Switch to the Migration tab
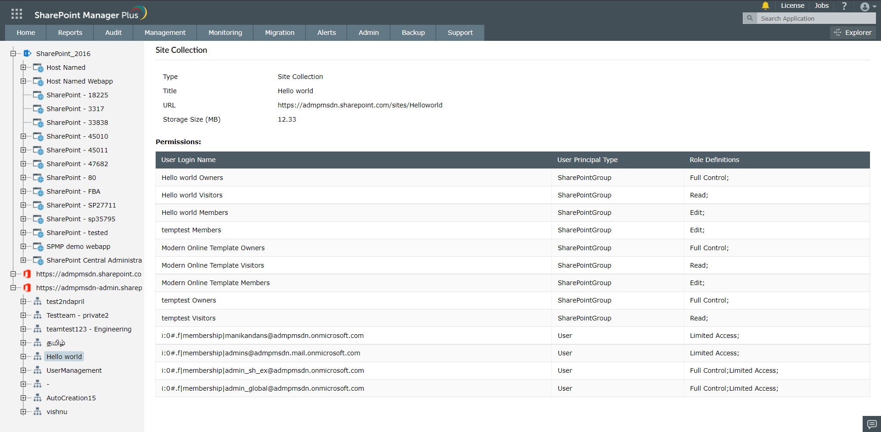881x432 pixels. (x=280, y=33)
